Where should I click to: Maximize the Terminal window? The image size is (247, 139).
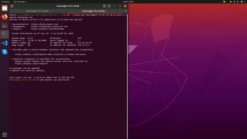pos(120,6)
